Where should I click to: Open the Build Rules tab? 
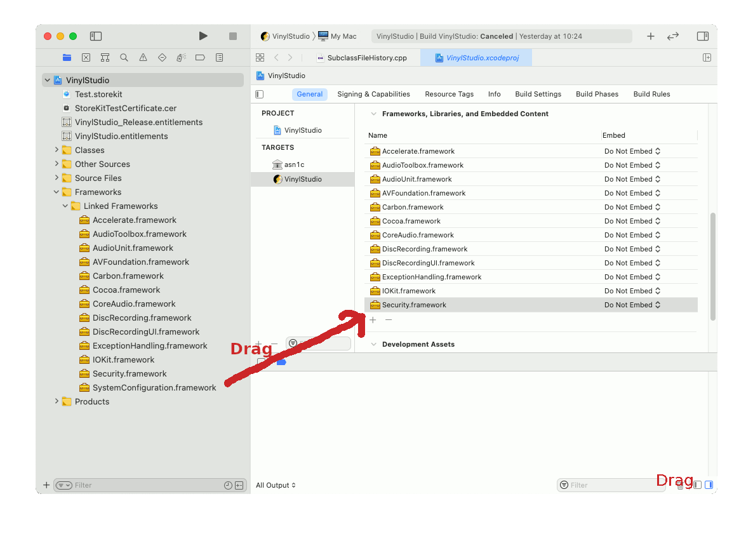pos(651,94)
